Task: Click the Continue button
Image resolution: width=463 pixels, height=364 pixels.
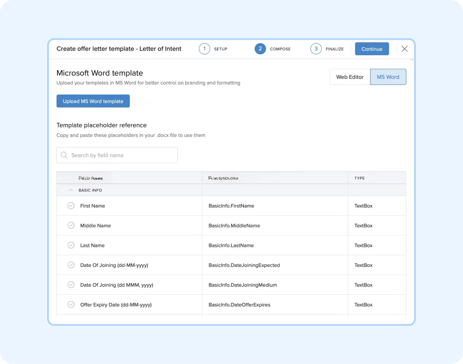Action: click(x=372, y=49)
